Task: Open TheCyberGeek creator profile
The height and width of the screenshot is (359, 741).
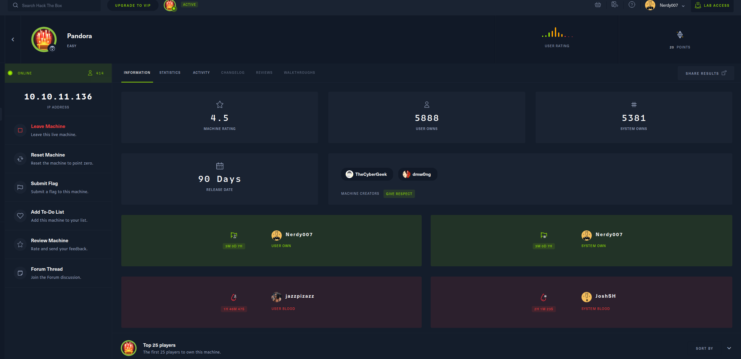Action: (367, 174)
